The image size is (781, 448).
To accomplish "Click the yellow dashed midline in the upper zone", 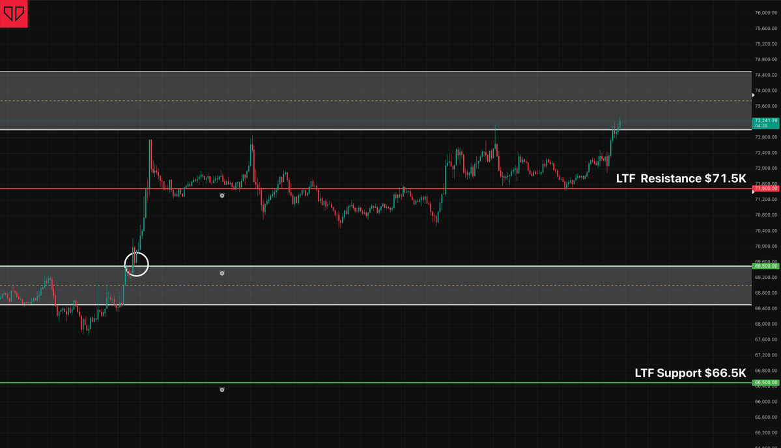I will click(x=326, y=101).
